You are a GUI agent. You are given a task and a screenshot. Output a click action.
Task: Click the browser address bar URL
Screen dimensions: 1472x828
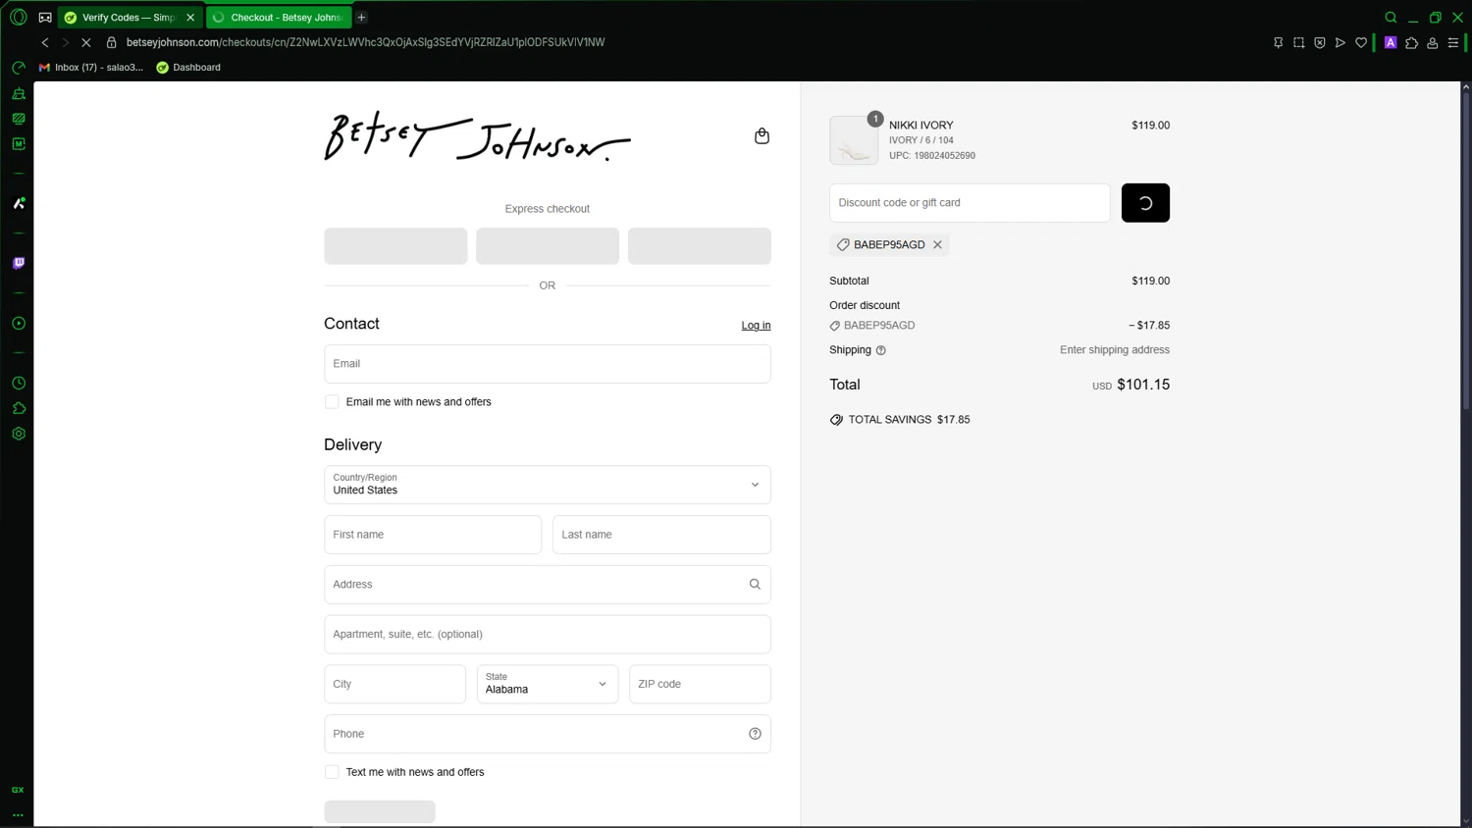[365, 42]
